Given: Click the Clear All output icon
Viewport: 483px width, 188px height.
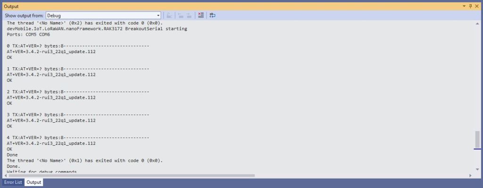Looking at the screenshot, I should pos(201,15).
